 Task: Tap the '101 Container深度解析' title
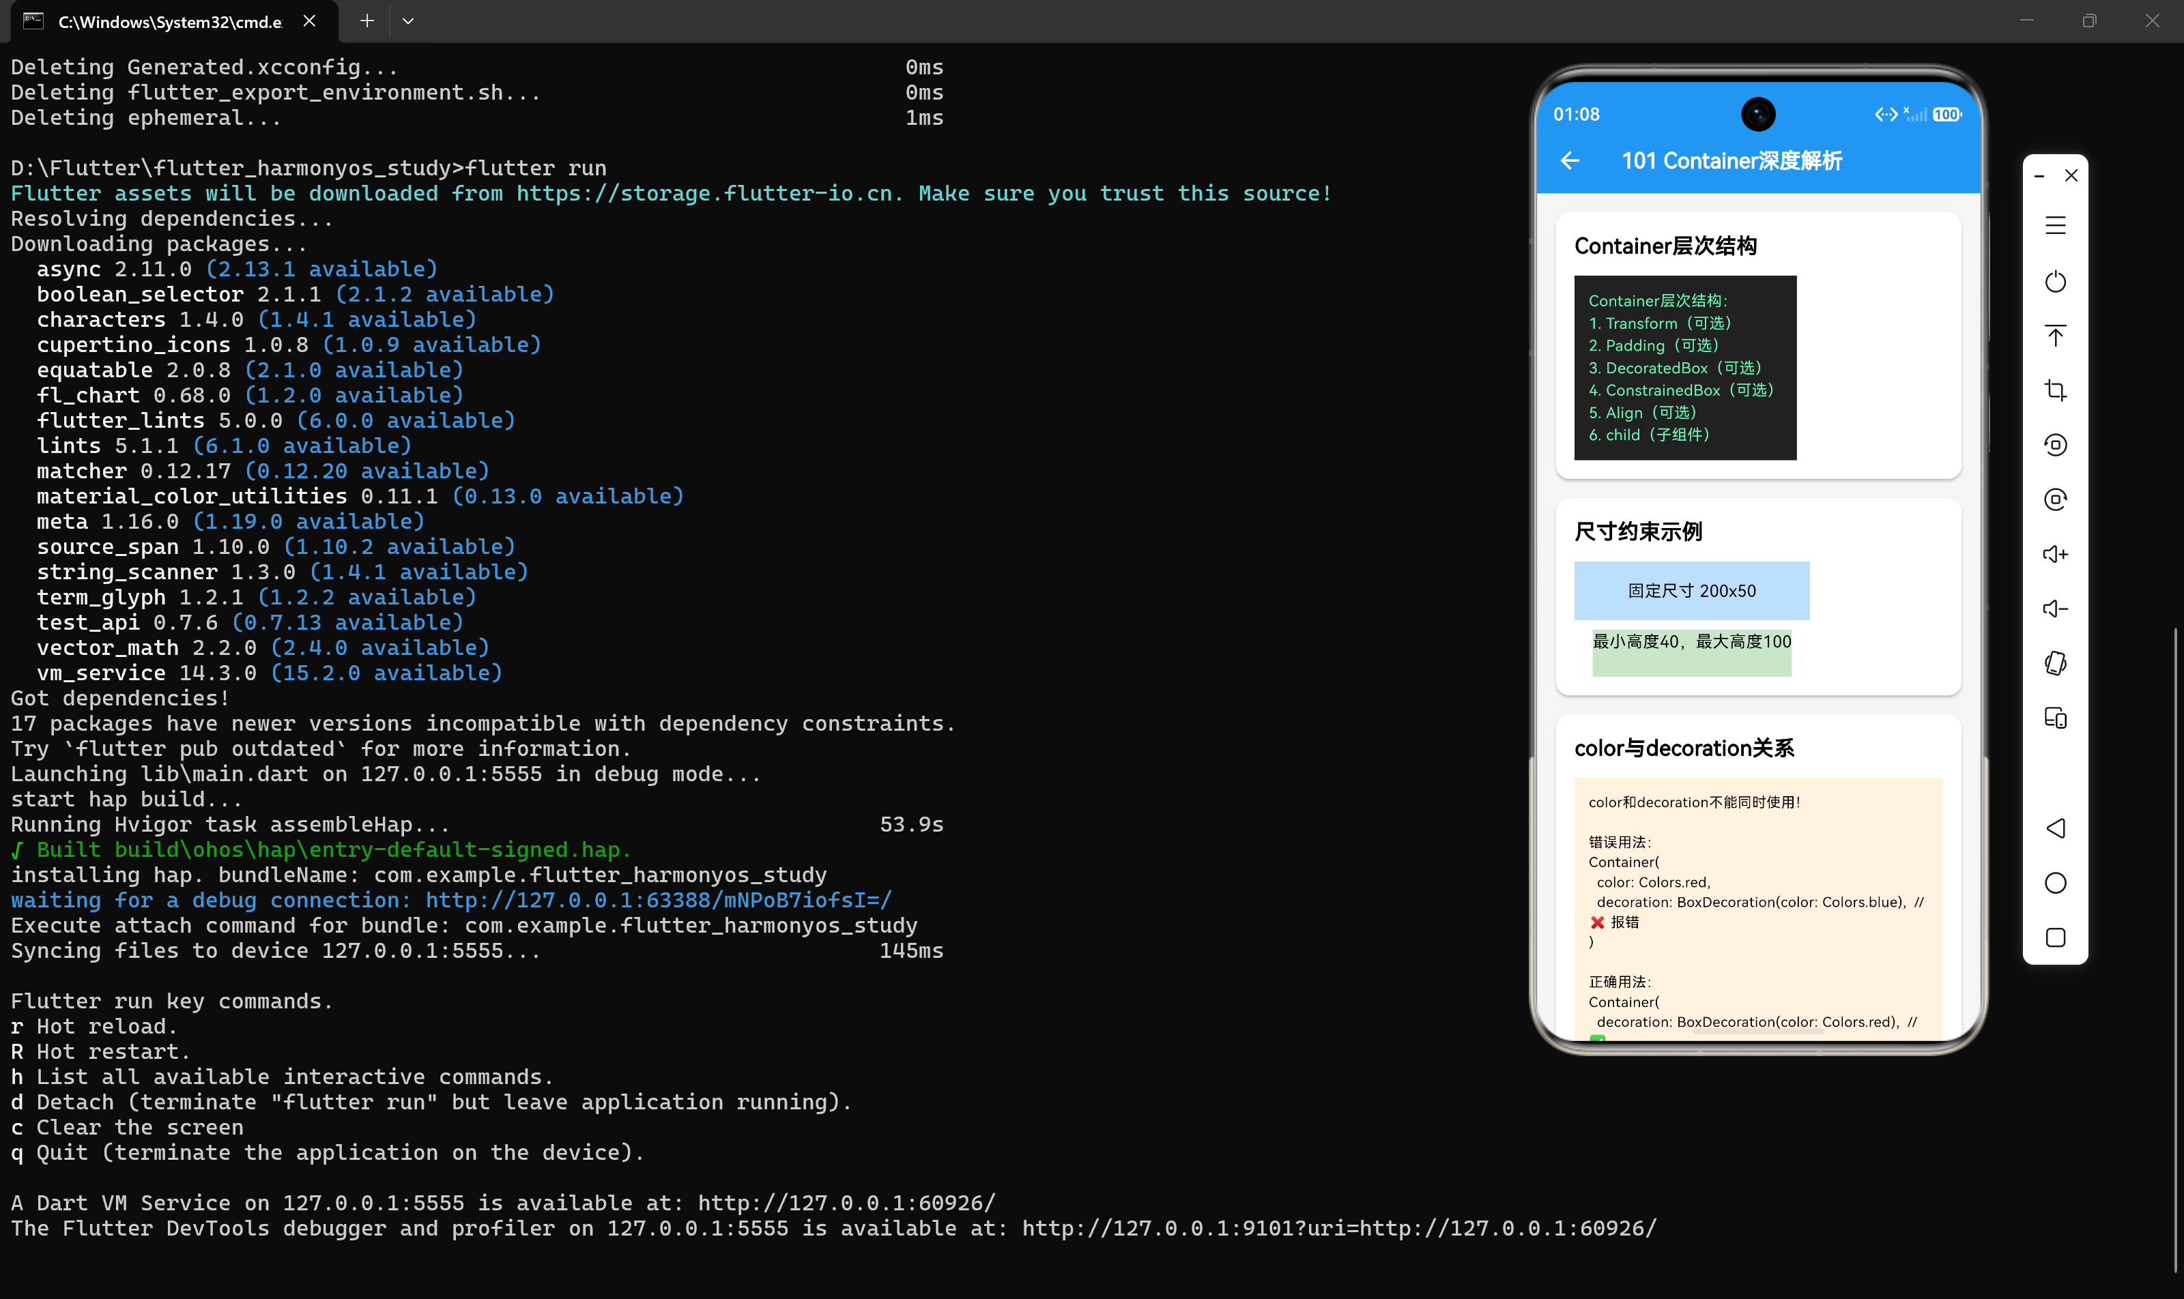1732,161
